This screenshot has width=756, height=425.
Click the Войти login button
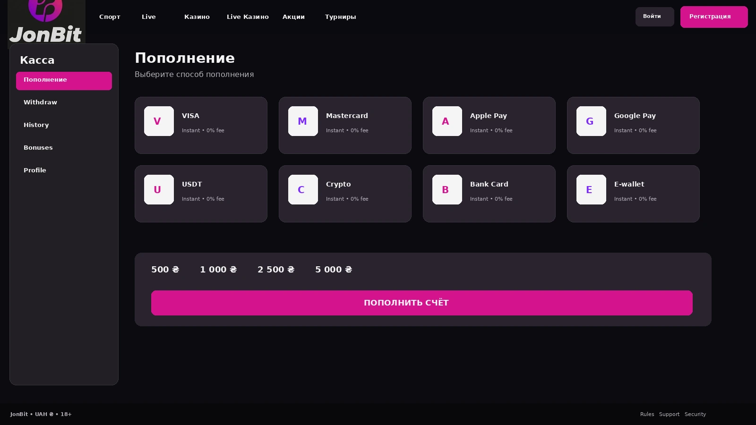654,17
